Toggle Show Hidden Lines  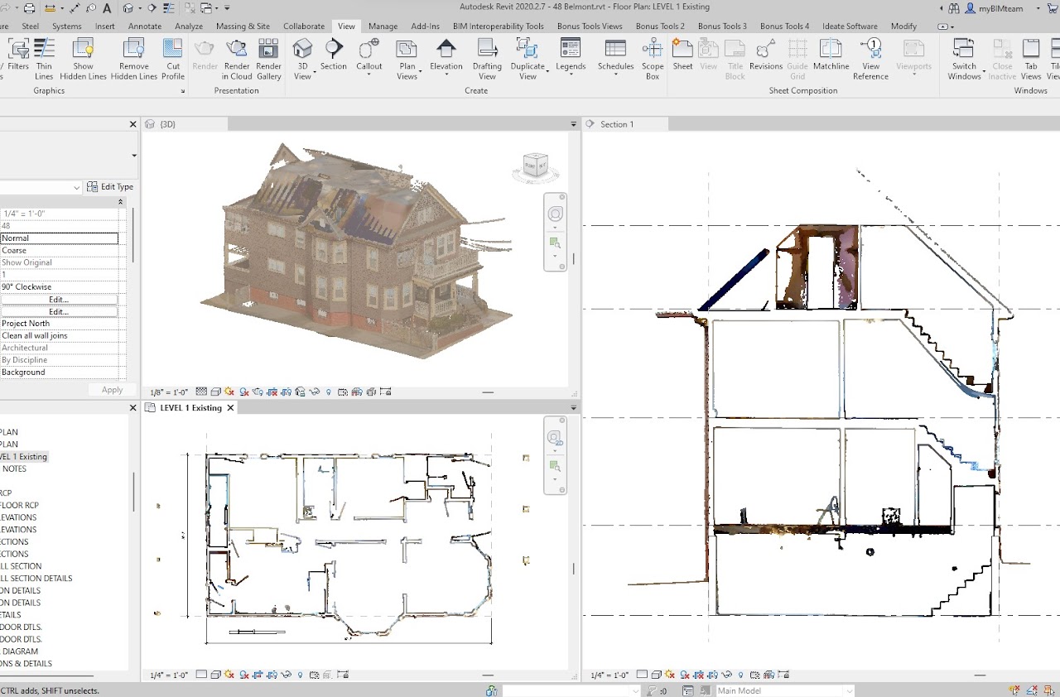(83, 59)
